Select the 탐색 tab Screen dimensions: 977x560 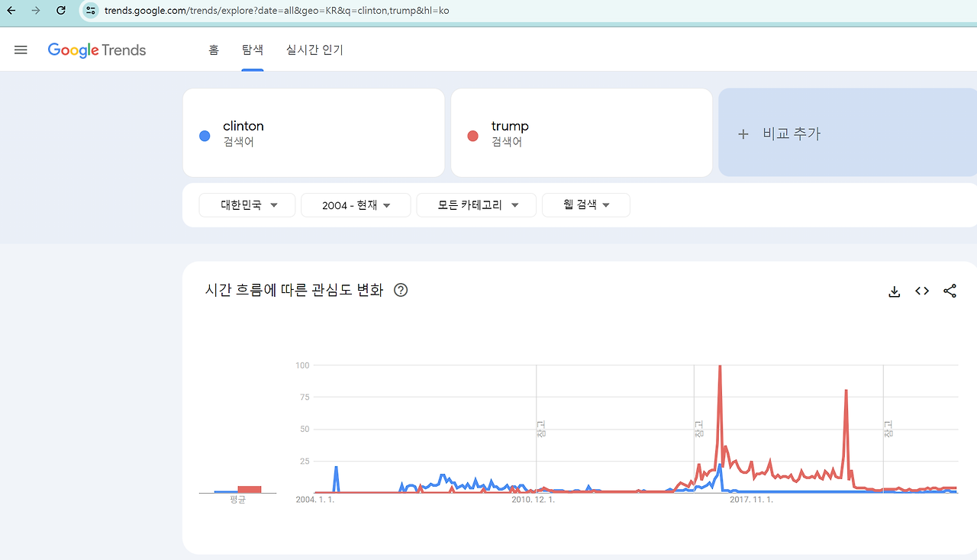click(x=253, y=50)
